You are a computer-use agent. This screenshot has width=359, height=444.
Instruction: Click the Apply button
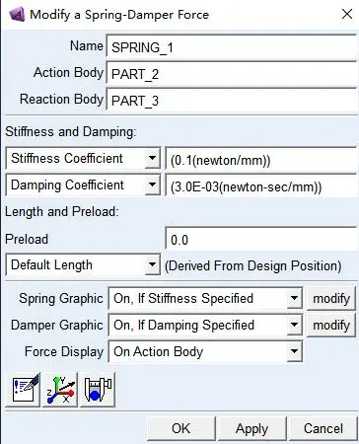[x=252, y=428]
